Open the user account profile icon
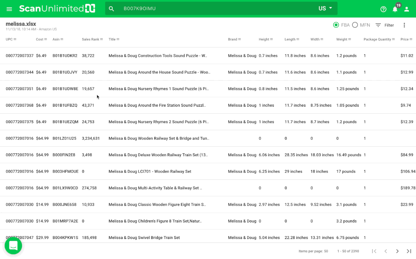Image resolution: width=416 pixels, height=259 pixels. coord(407,9)
